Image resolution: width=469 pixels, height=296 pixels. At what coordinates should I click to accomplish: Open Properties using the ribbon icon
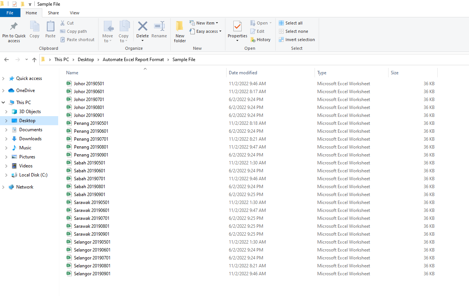[x=237, y=26]
